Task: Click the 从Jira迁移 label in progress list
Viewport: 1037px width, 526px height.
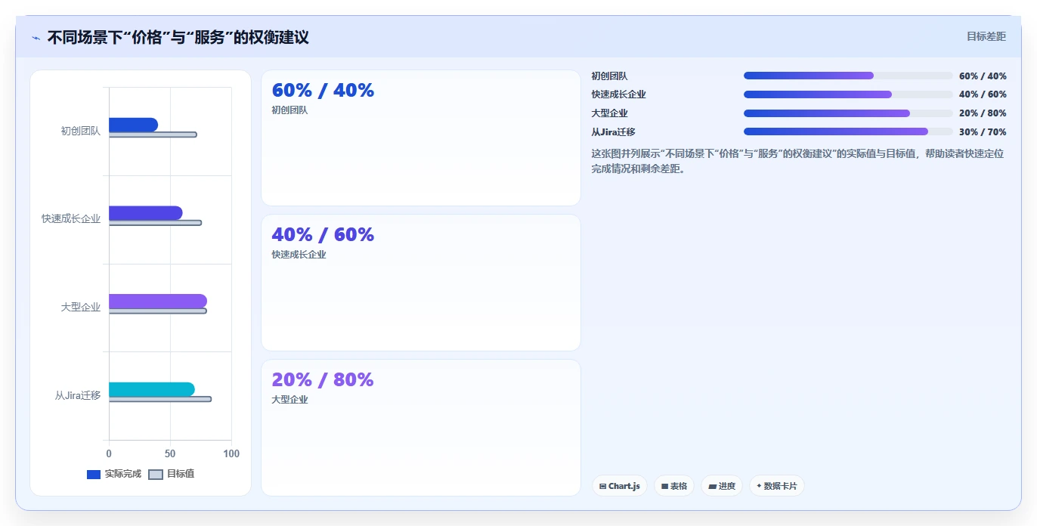Action: [x=614, y=131]
